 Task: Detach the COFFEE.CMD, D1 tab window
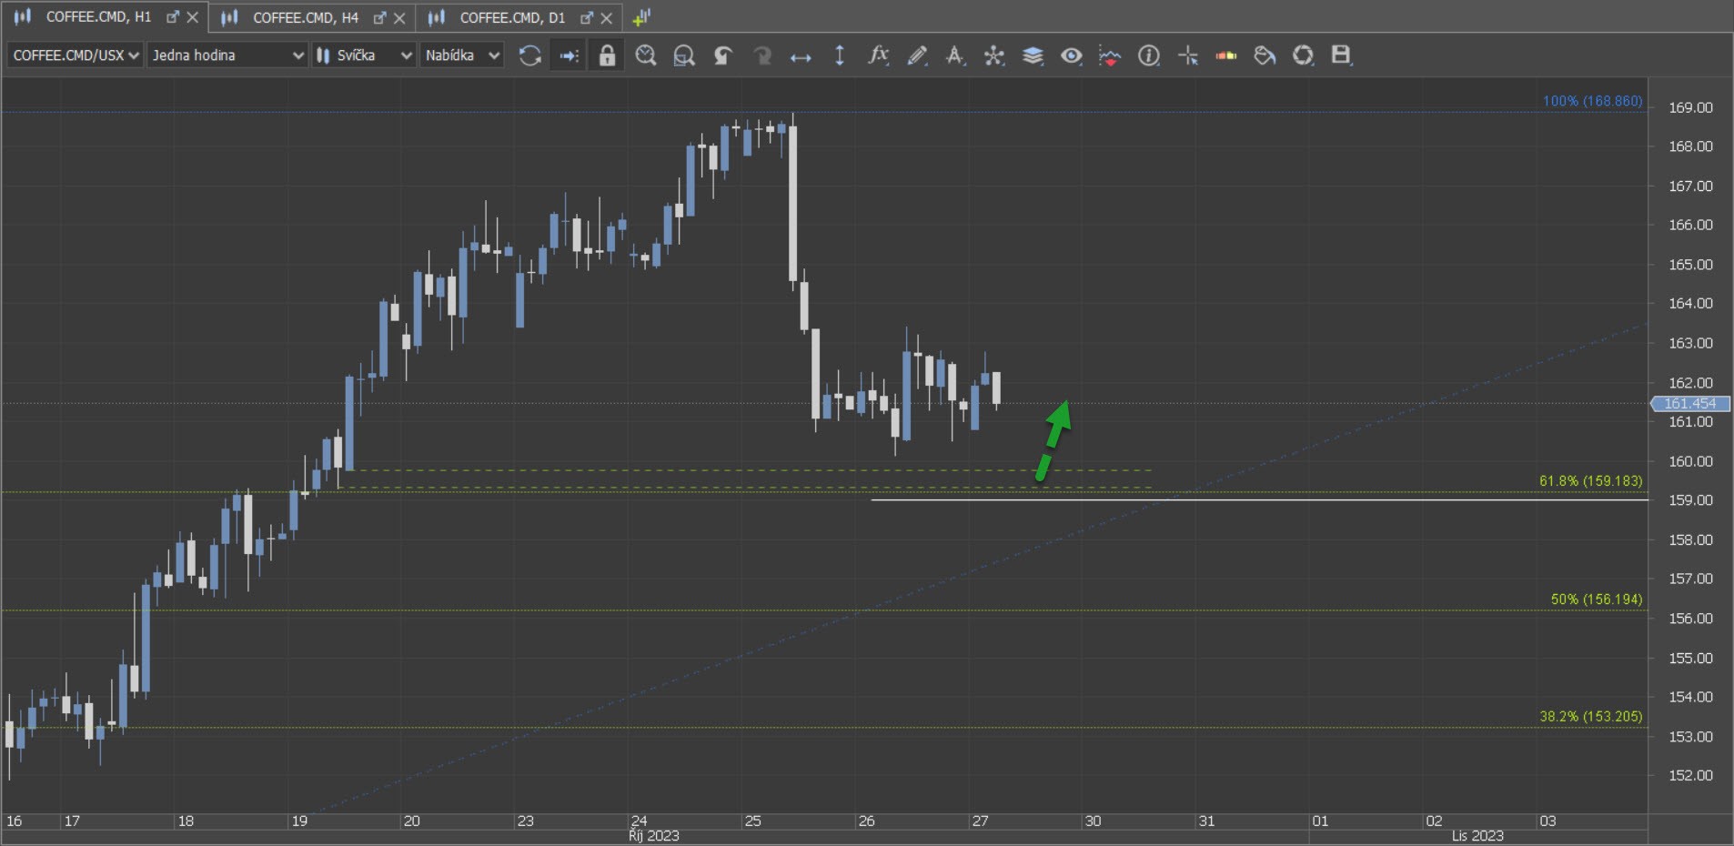(x=587, y=17)
